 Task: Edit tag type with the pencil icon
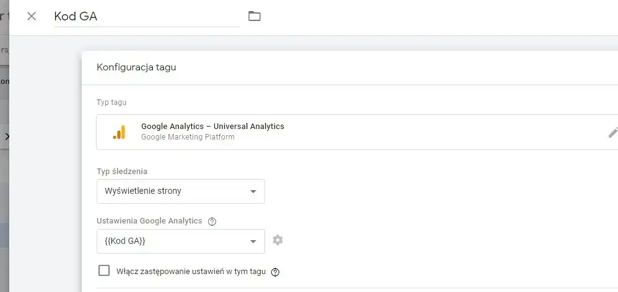[x=612, y=132]
